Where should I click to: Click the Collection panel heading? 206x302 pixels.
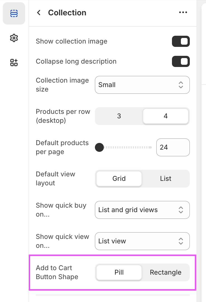coord(67,13)
